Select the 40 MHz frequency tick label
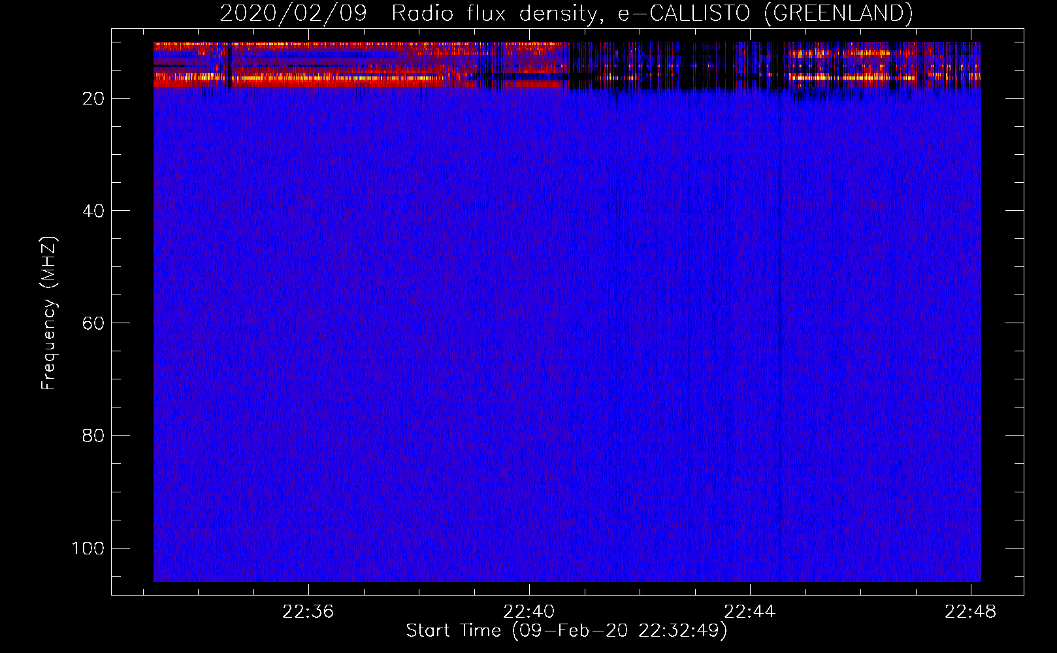The height and width of the screenshot is (653, 1057). tap(93, 211)
